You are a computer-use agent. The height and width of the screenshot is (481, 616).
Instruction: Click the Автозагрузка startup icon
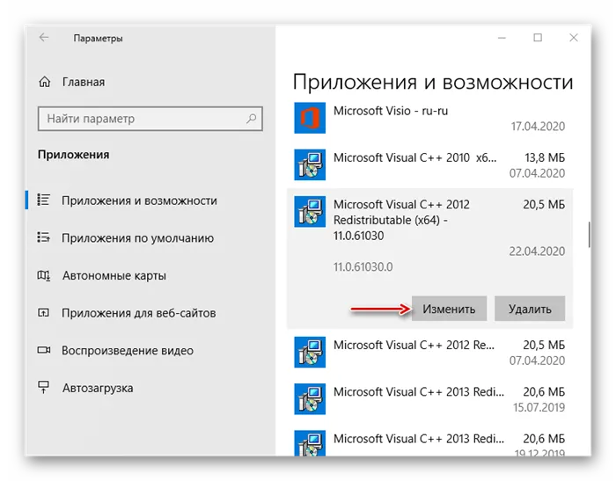click(44, 387)
